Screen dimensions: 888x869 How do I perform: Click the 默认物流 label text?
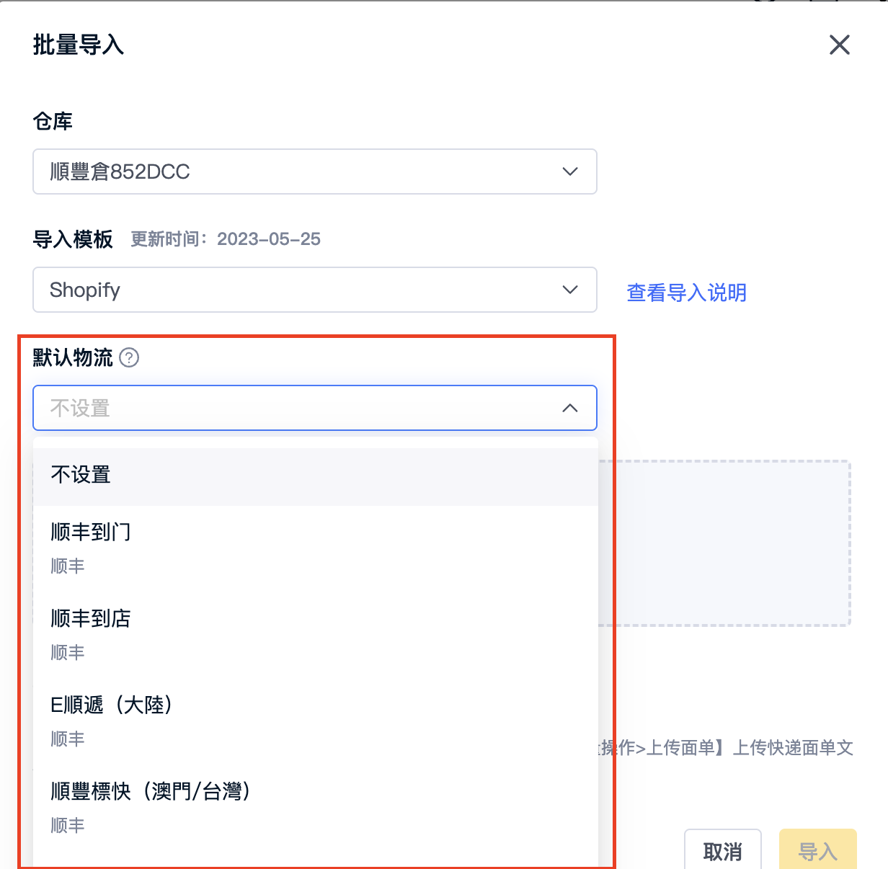73,357
